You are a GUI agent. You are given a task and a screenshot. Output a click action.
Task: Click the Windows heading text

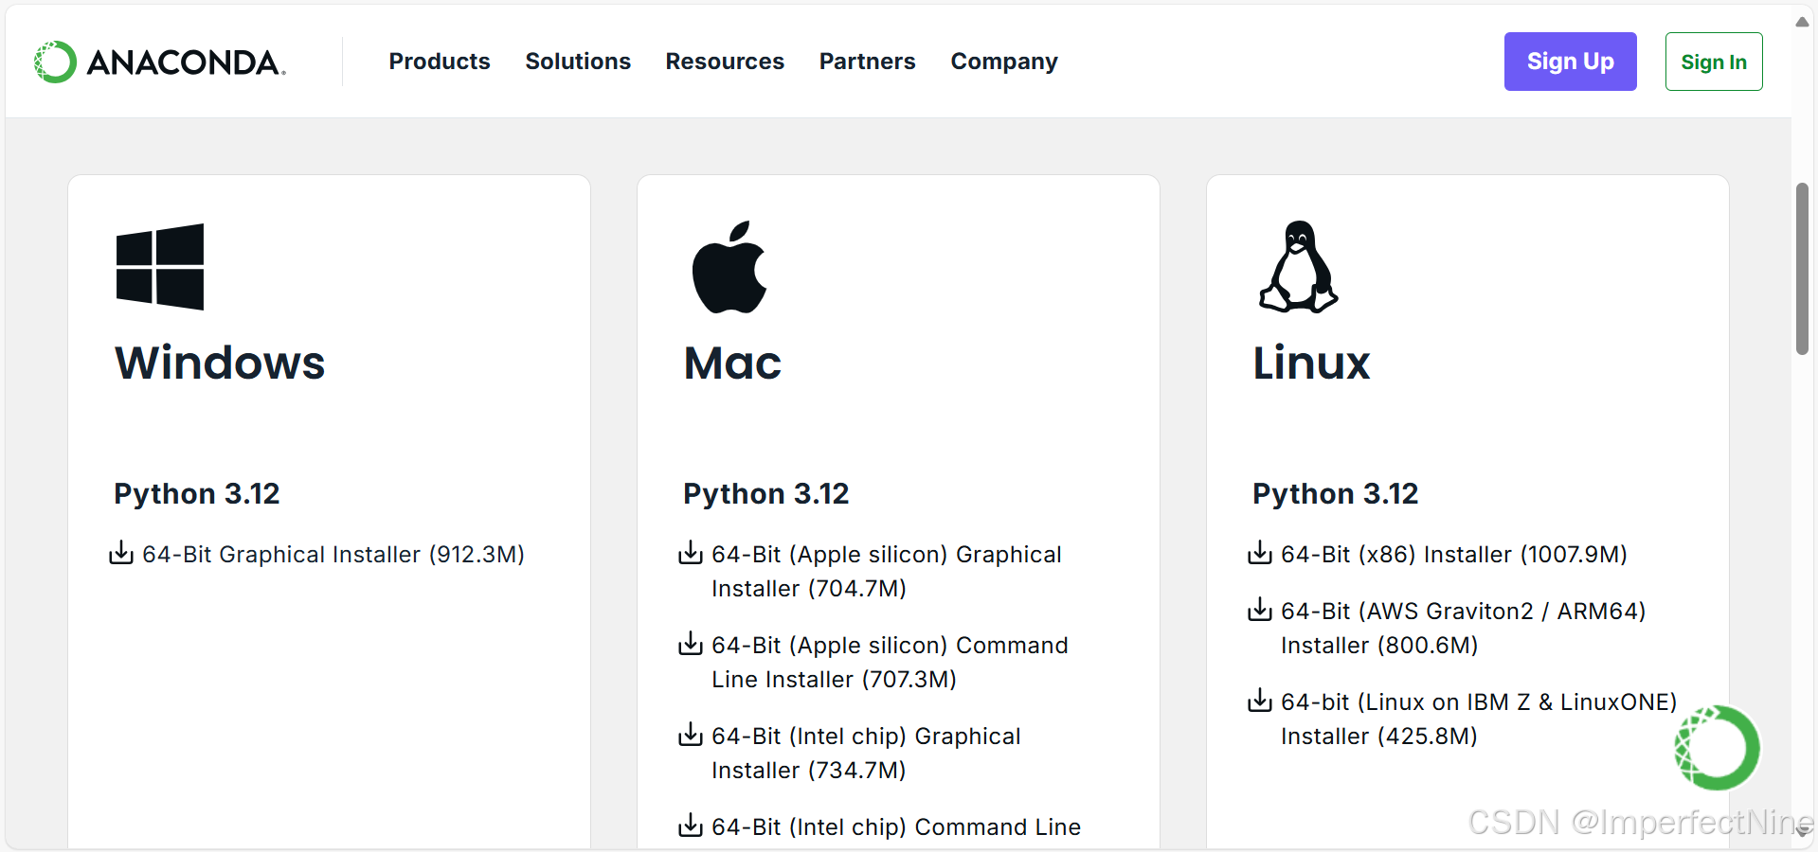[220, 363]
